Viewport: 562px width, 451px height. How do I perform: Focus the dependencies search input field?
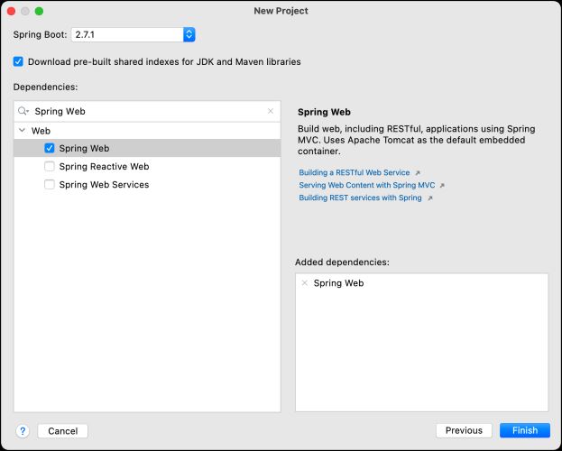147,111
